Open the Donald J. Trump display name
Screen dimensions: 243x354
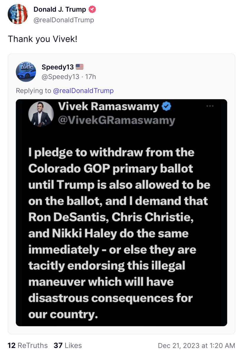click(59, 9)
